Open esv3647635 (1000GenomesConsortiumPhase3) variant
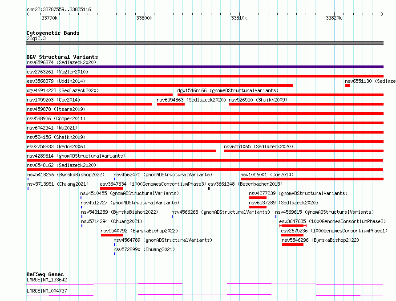 (332, 221)
